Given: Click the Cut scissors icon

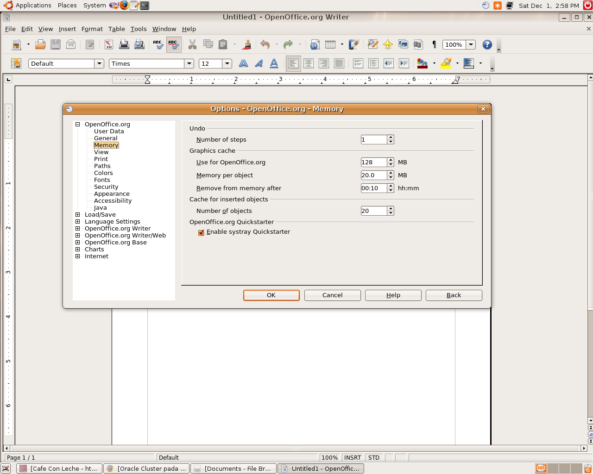Looking at the screenshot, I should pos(192,44).
